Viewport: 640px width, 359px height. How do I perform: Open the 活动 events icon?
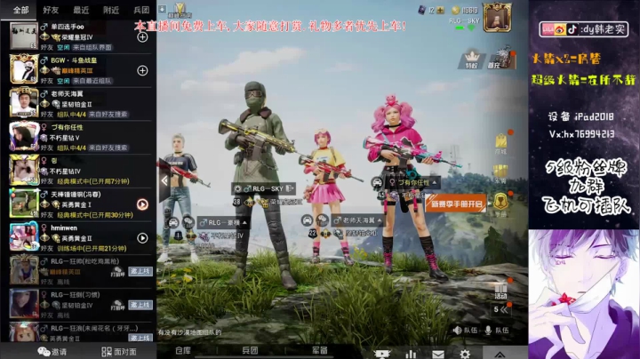coord(500,290)
